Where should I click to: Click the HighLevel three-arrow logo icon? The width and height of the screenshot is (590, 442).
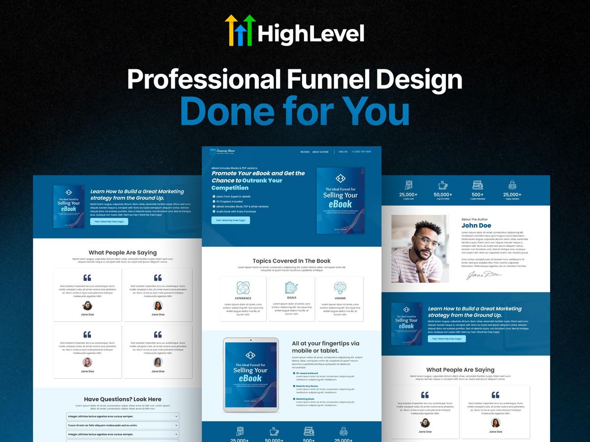click(240, 30)
